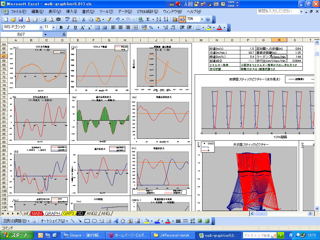The width and height of the screenshot is (320, 240).
Task: Select the Line drawing tool
Action: (72, 221)
